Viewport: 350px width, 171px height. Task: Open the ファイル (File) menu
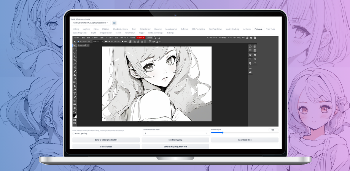coord(76,38)
